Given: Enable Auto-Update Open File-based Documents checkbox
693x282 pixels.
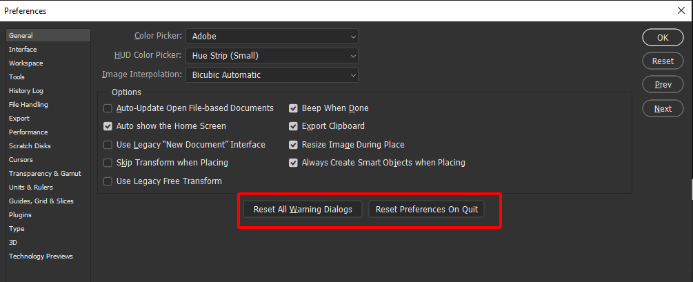Looking at the screenshot, I should 108,108.
